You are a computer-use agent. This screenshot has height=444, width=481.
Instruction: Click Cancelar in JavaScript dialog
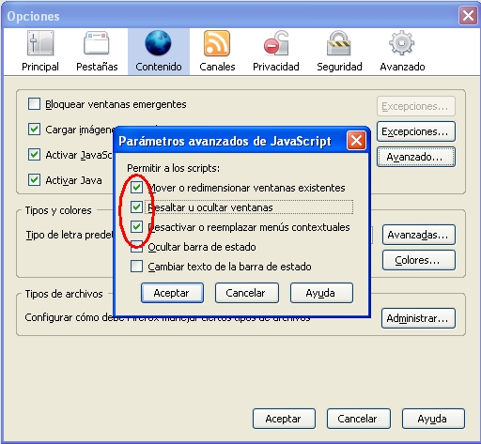246,293
